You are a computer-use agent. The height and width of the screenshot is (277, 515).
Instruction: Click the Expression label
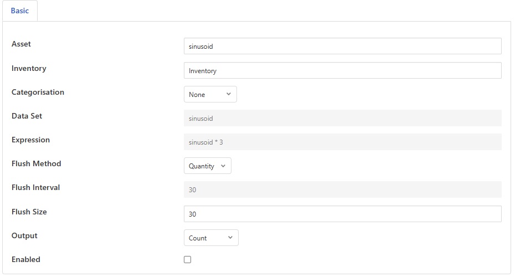click(x=30, y=140)
